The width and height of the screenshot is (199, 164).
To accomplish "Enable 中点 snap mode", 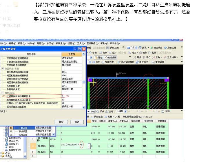I will tap(91, 111).
